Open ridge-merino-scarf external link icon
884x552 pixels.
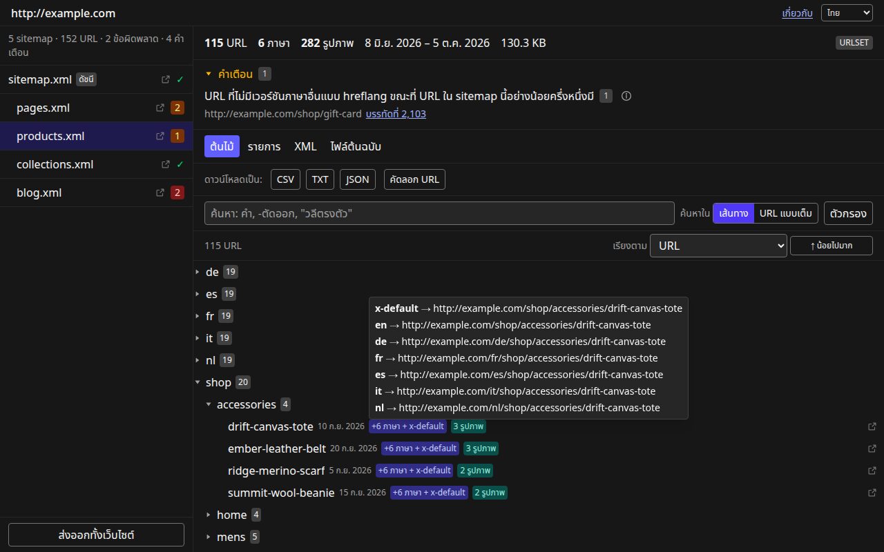point(872,471)
